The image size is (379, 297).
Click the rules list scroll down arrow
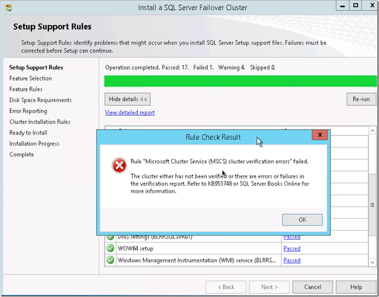[x=372, y=262]
